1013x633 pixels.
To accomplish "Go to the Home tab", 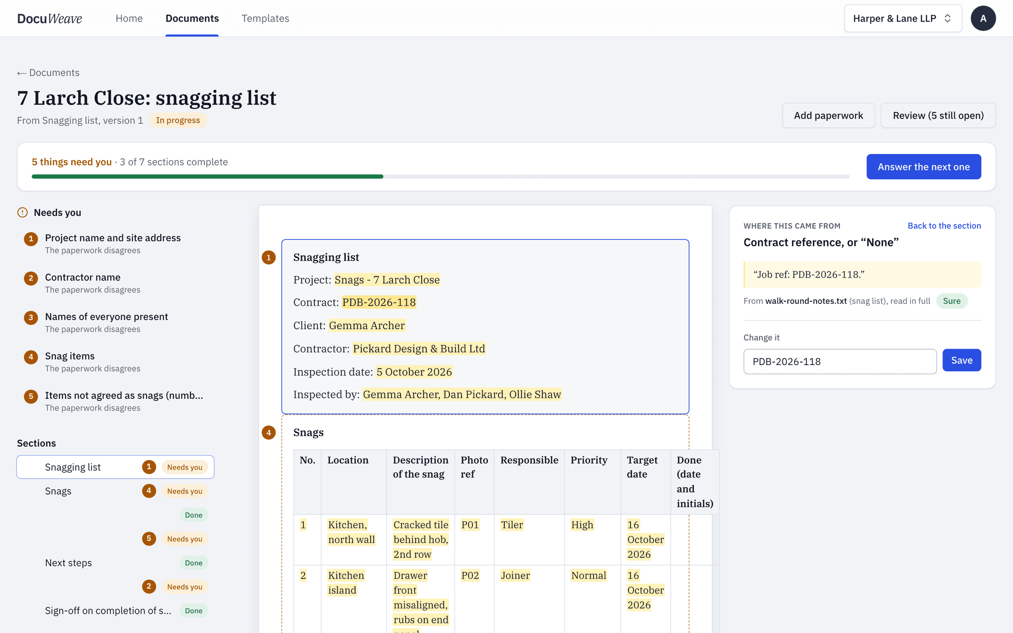I will (129, 18).
